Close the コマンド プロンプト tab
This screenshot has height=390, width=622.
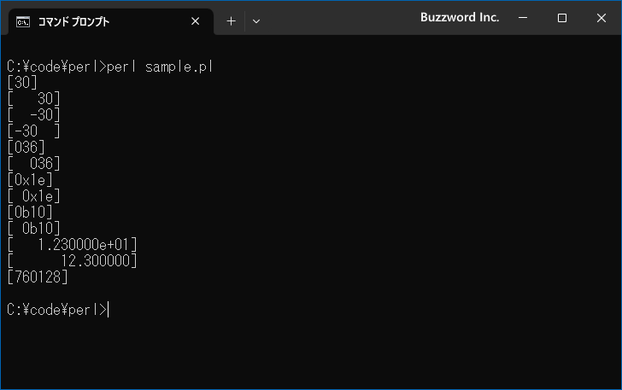tap(195, 21)
